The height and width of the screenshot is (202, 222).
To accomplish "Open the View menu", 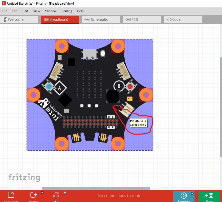I will 36,11.
